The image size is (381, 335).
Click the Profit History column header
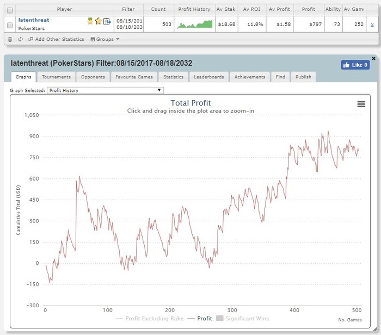[194, 9]
